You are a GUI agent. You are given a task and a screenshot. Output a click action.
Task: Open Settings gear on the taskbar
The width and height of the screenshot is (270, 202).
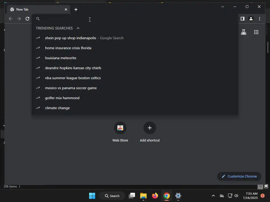pyautogui.click(x=178, y=196)
